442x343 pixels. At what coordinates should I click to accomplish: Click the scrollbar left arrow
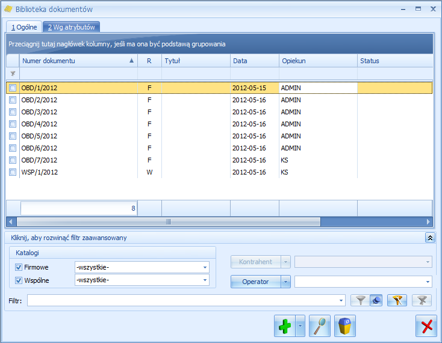pyautogui.click(x=11, y=222)
